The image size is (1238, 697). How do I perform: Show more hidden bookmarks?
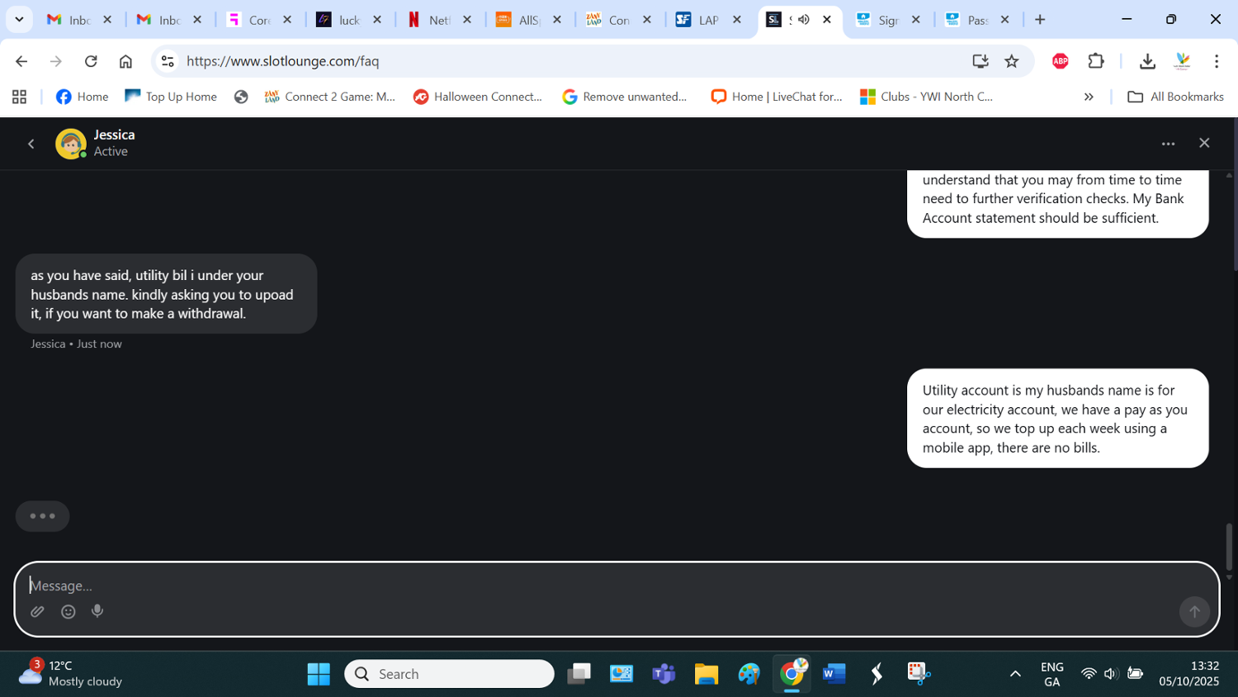click(1088, 97)
